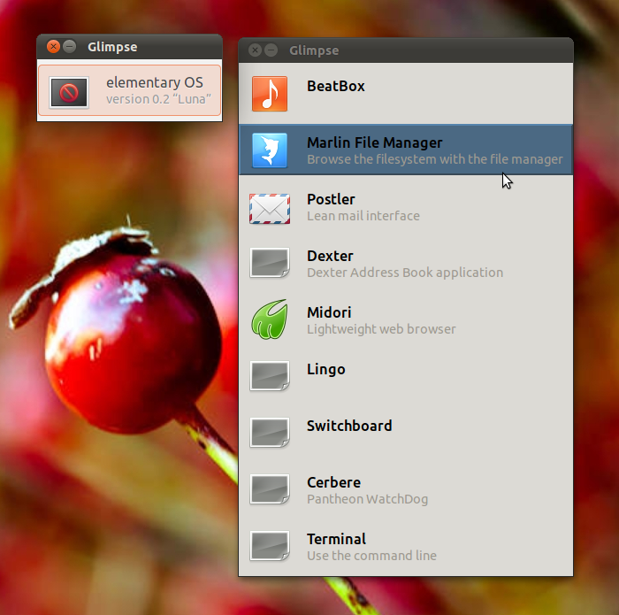
Task: Click the green Midori leaf icon
Action: pyautogui.click(x=270, y=319)
